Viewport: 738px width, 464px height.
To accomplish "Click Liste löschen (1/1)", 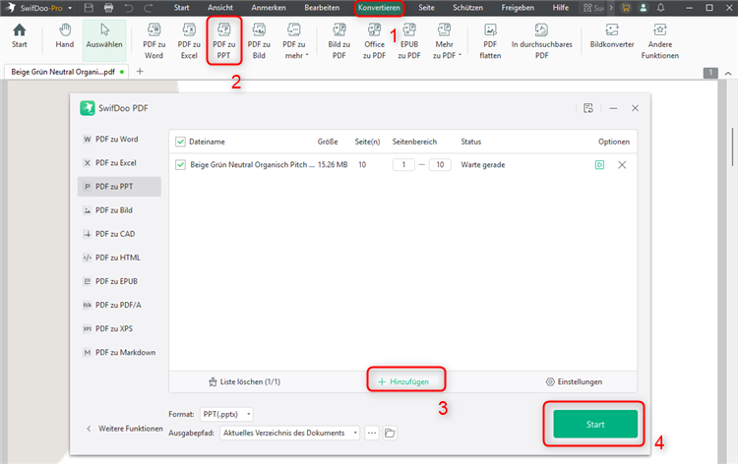I will 244,381.
